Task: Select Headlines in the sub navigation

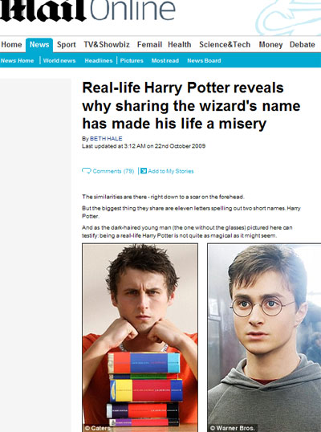Action: [x=99, y=60]
